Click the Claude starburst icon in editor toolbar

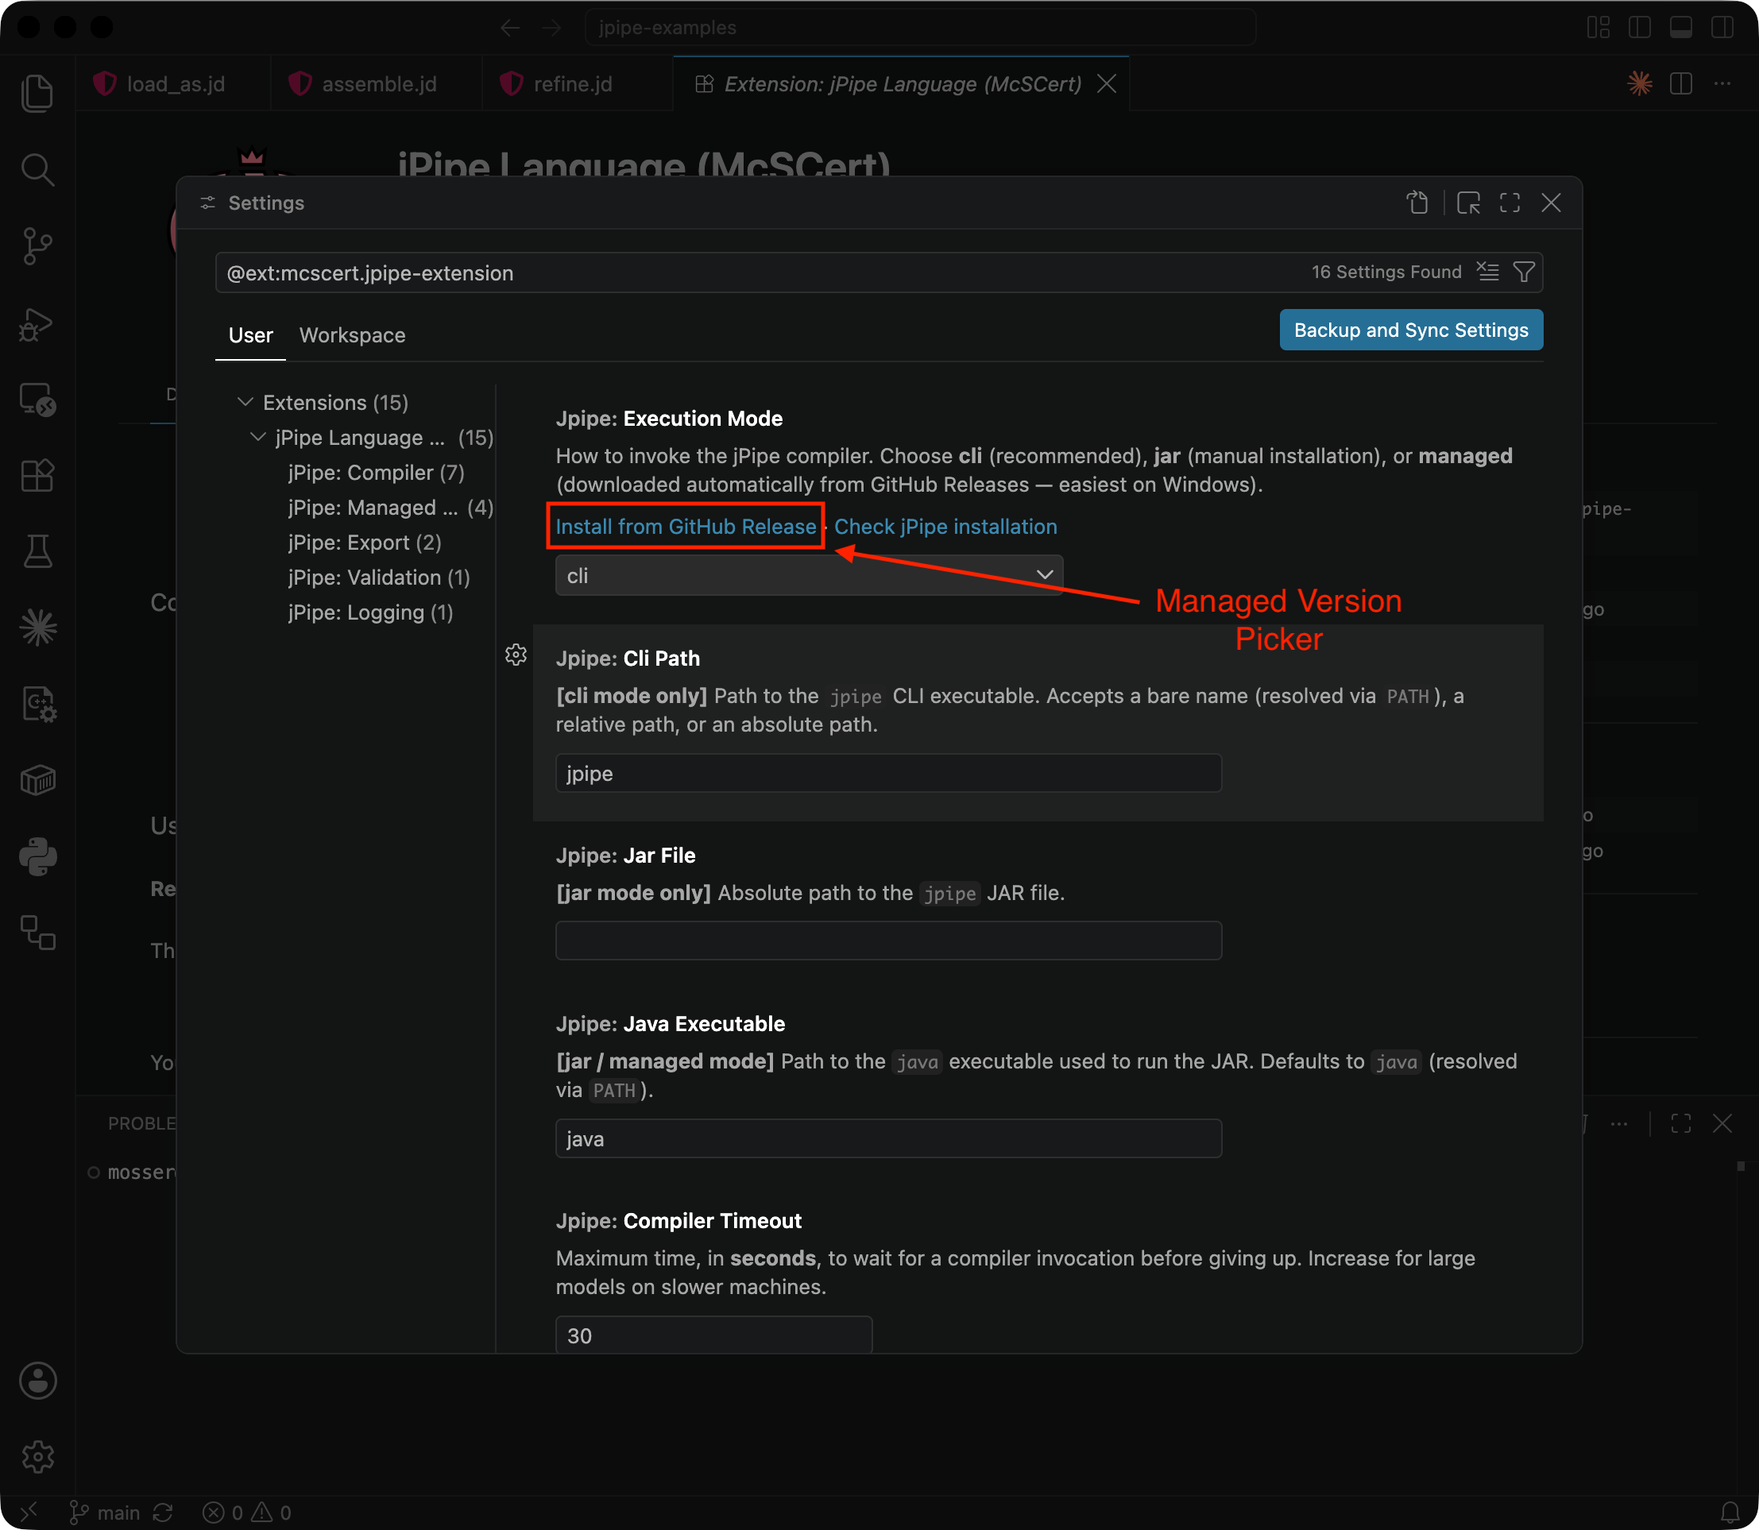[1640, 83]
